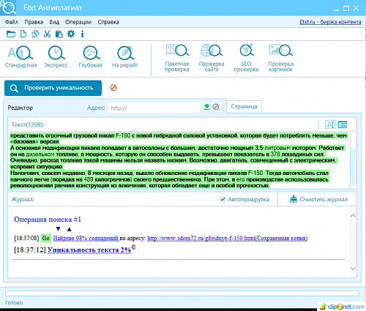Click the Текст(1209) label

tap(28, 124)
